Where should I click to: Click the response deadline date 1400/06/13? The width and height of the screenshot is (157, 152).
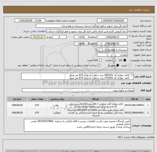(112, 37)
